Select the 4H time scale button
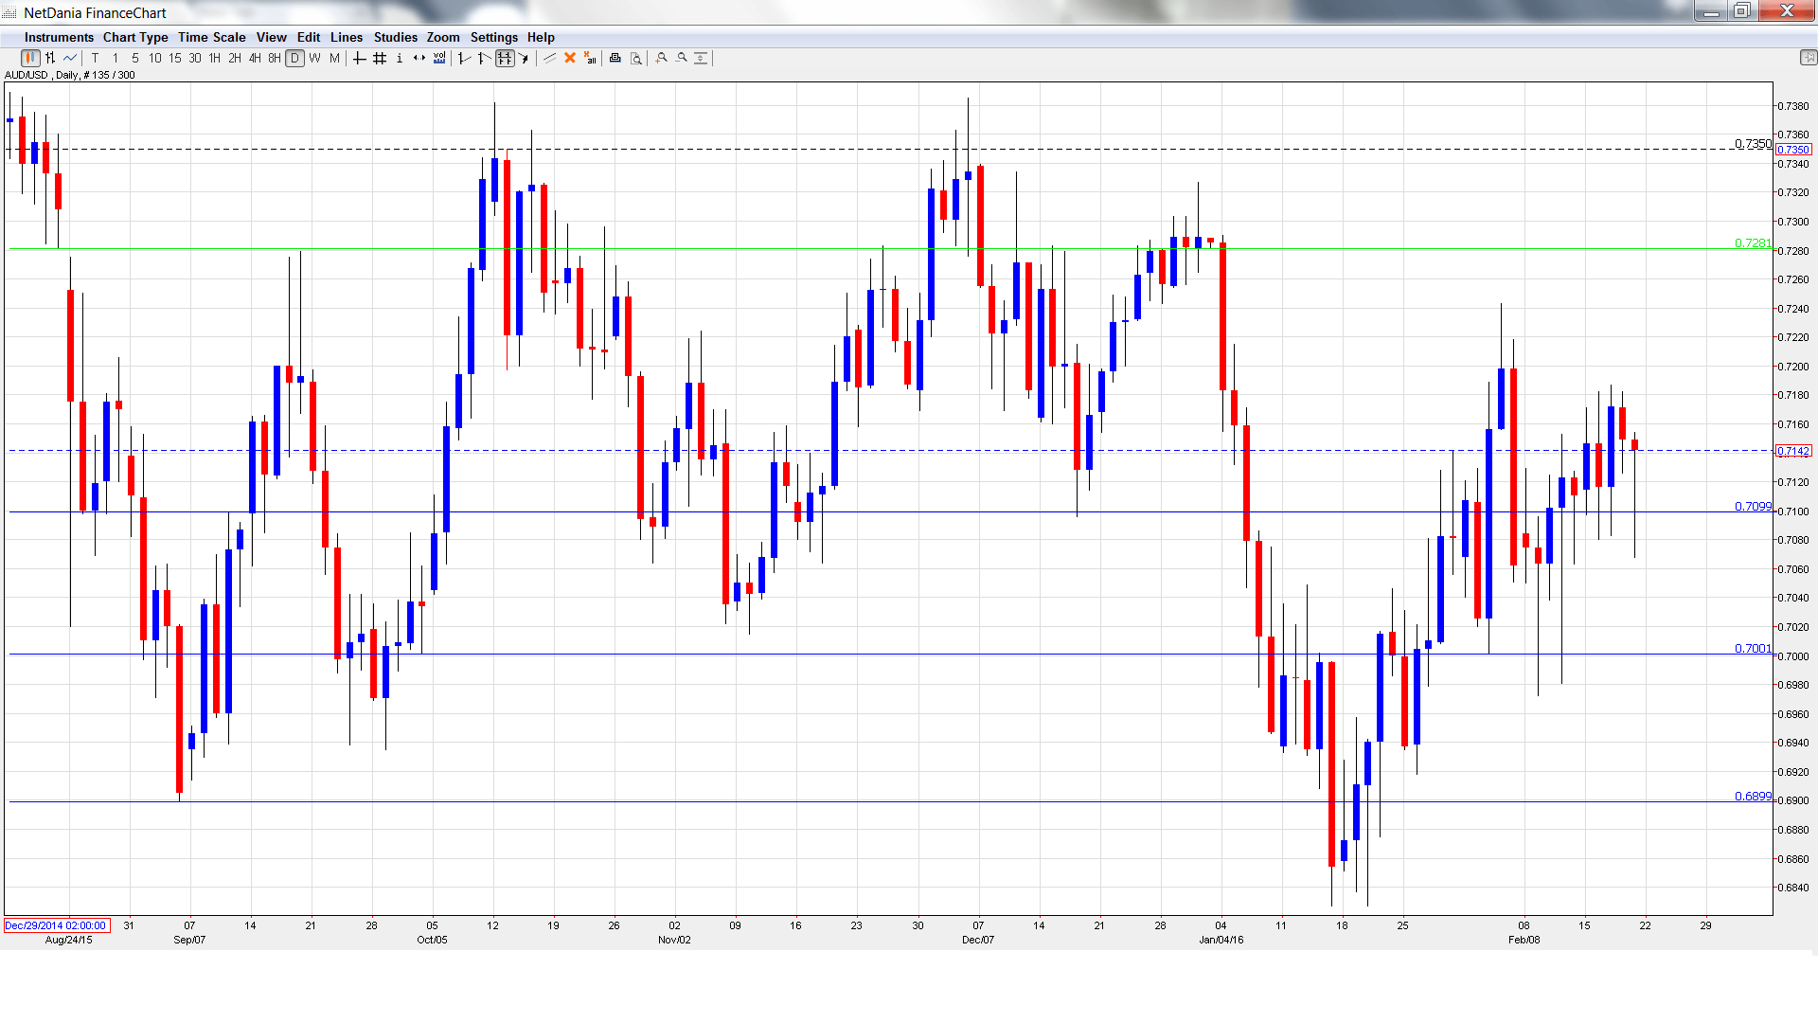The image size is (1818, 1023). (255, 59)
